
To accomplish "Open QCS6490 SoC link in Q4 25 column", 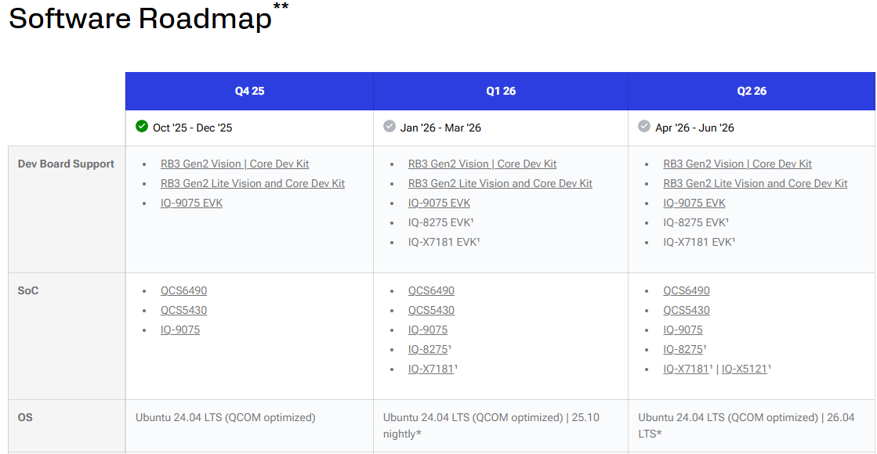I will coord(183,290).
